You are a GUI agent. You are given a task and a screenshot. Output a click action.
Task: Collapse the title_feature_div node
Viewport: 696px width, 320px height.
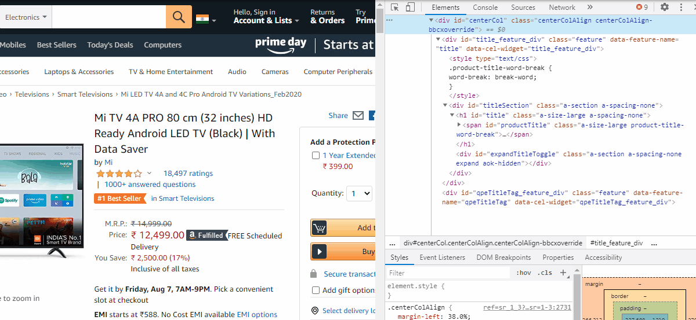pyautogui.click(x=438, y=39)
